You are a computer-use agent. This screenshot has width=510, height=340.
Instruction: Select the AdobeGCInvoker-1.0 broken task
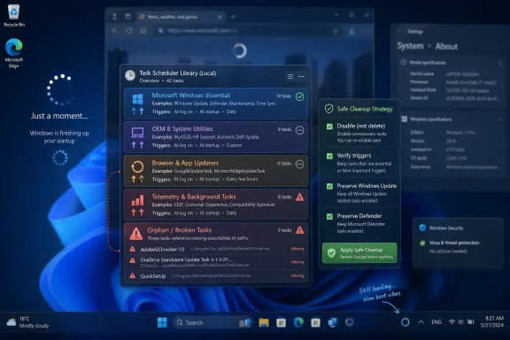pyautogui.click(x=216, y=249)
